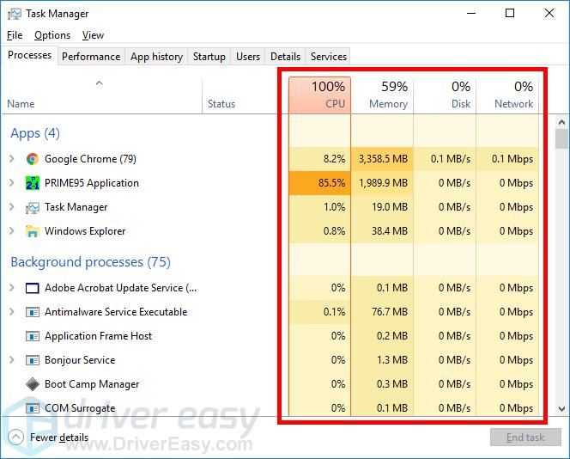Expand the Google Chrome process group
This screenshot has width=570, height=459.
tap(12, 159)
